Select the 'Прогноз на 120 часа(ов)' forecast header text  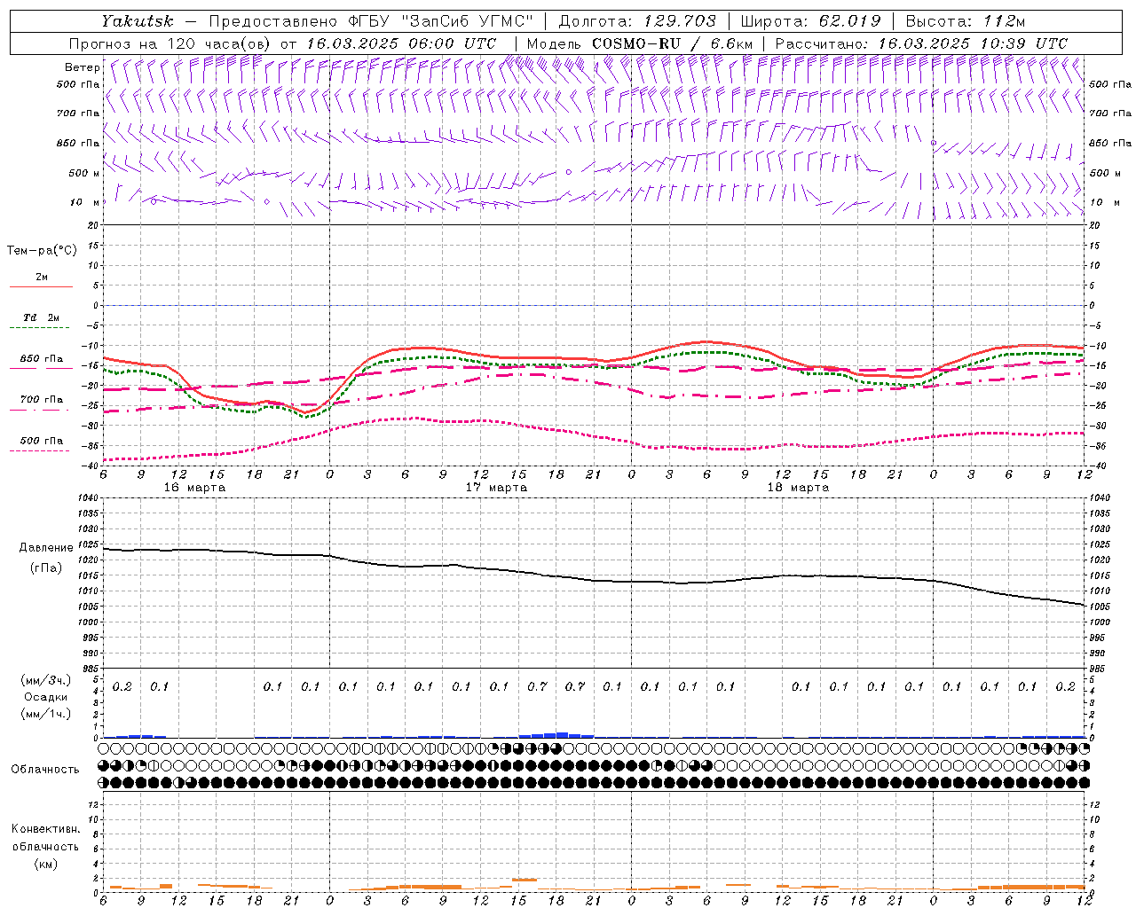pyautogui.click(x=171, y=43)
